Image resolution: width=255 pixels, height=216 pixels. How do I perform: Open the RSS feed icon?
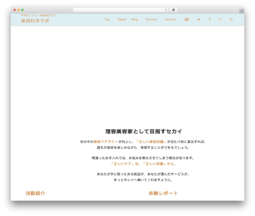pos(231,19)
